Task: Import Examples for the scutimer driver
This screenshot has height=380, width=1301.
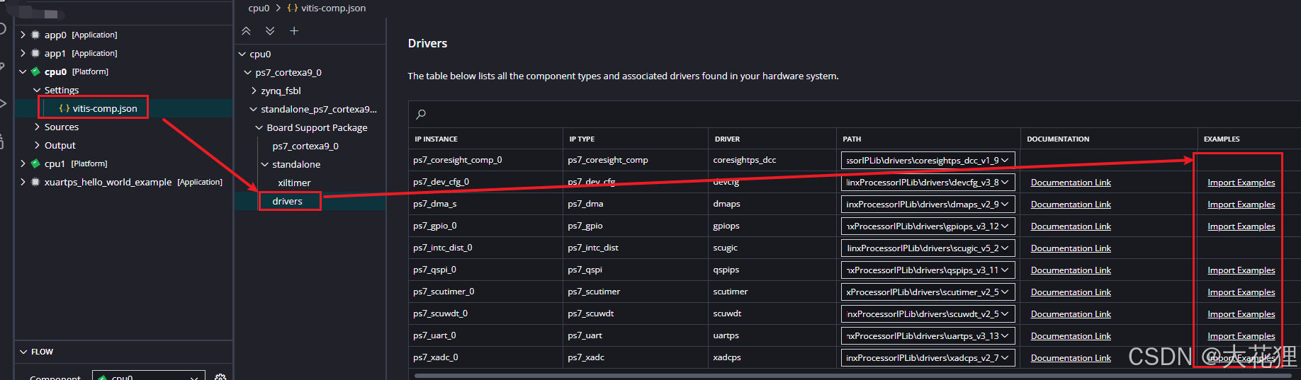Action: point(1241,292)
